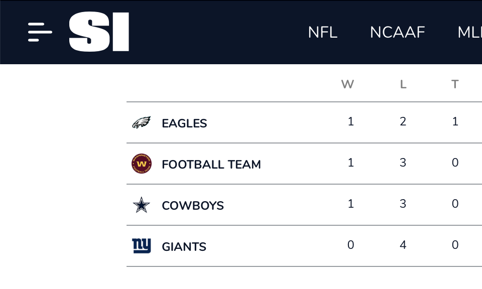Go to the NCAAF section
Viewport: 482px width, 289px height.
(x=397, y=33)
